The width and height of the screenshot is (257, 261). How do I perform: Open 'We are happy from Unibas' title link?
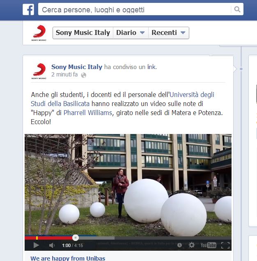(68, 258)
